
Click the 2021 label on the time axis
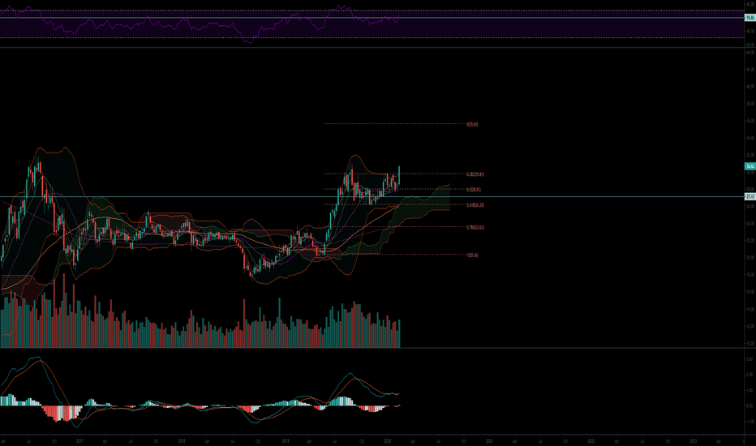point(489,440)
